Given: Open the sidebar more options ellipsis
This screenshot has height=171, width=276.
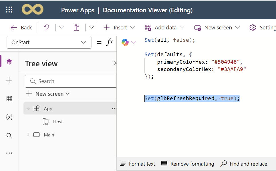Looking at the screenshot, I should (x=9, y=153).
